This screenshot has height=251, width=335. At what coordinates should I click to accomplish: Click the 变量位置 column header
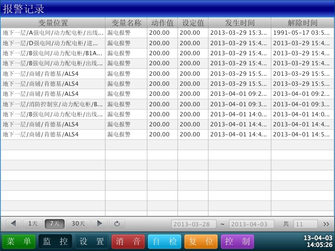click(53, 23)
